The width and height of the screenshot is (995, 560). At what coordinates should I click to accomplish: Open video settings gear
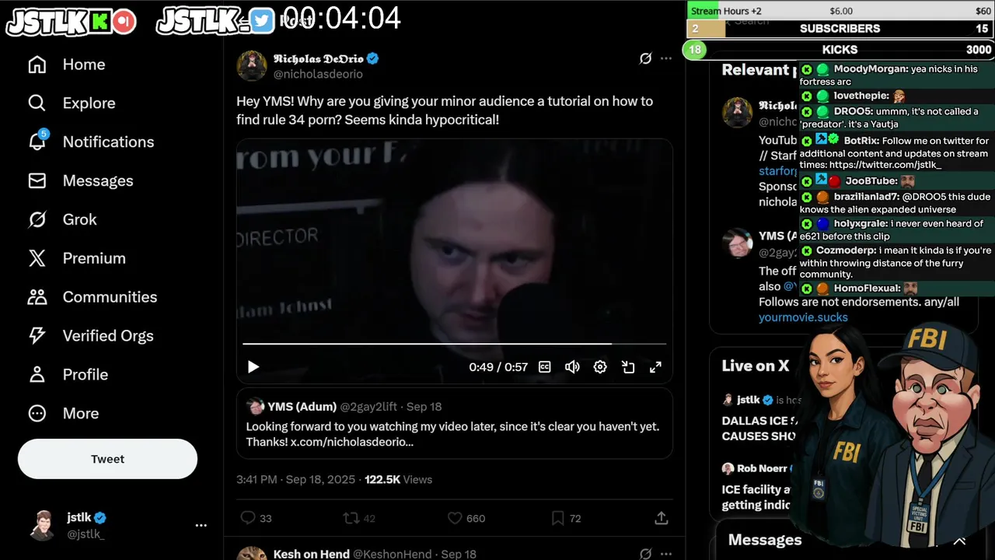tap(600, 367)
